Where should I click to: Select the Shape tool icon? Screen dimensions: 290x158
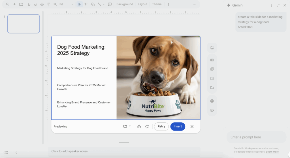coord(93,4)
